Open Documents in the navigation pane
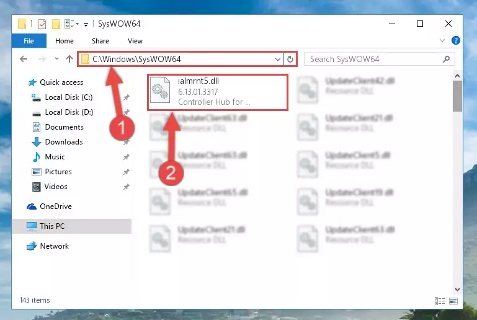This screenshot has height=320, width=477. point(64,127)
